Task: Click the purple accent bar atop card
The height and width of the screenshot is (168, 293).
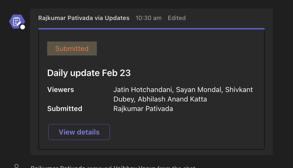Action: click(x=152, y=29)
